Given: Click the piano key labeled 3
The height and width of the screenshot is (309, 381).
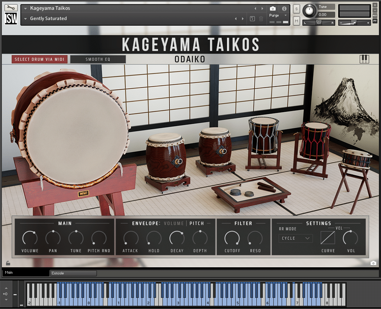Looking at the screenshot, I should tap(178, 303).
